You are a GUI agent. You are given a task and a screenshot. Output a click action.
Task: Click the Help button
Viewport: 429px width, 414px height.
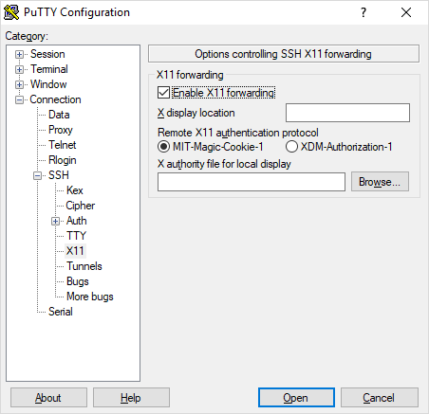coord(131,398)
